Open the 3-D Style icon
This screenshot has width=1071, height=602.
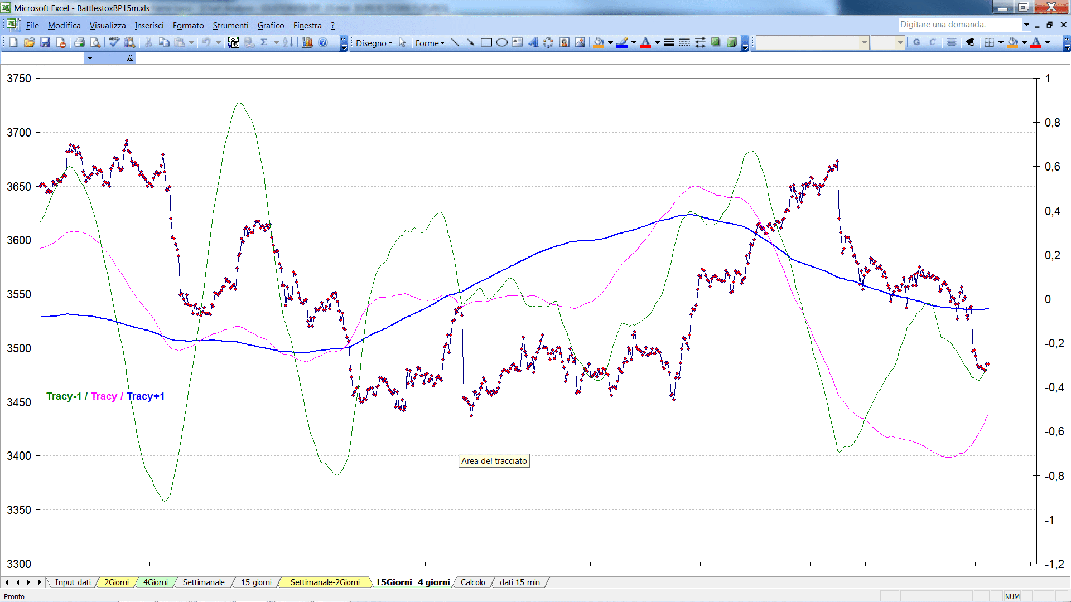[x=731, y=42]
